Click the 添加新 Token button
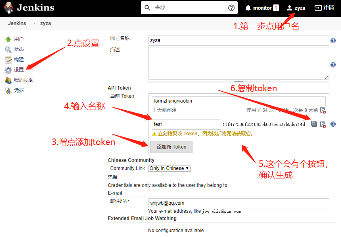This screenshot has height=237, width=341. 172,147
